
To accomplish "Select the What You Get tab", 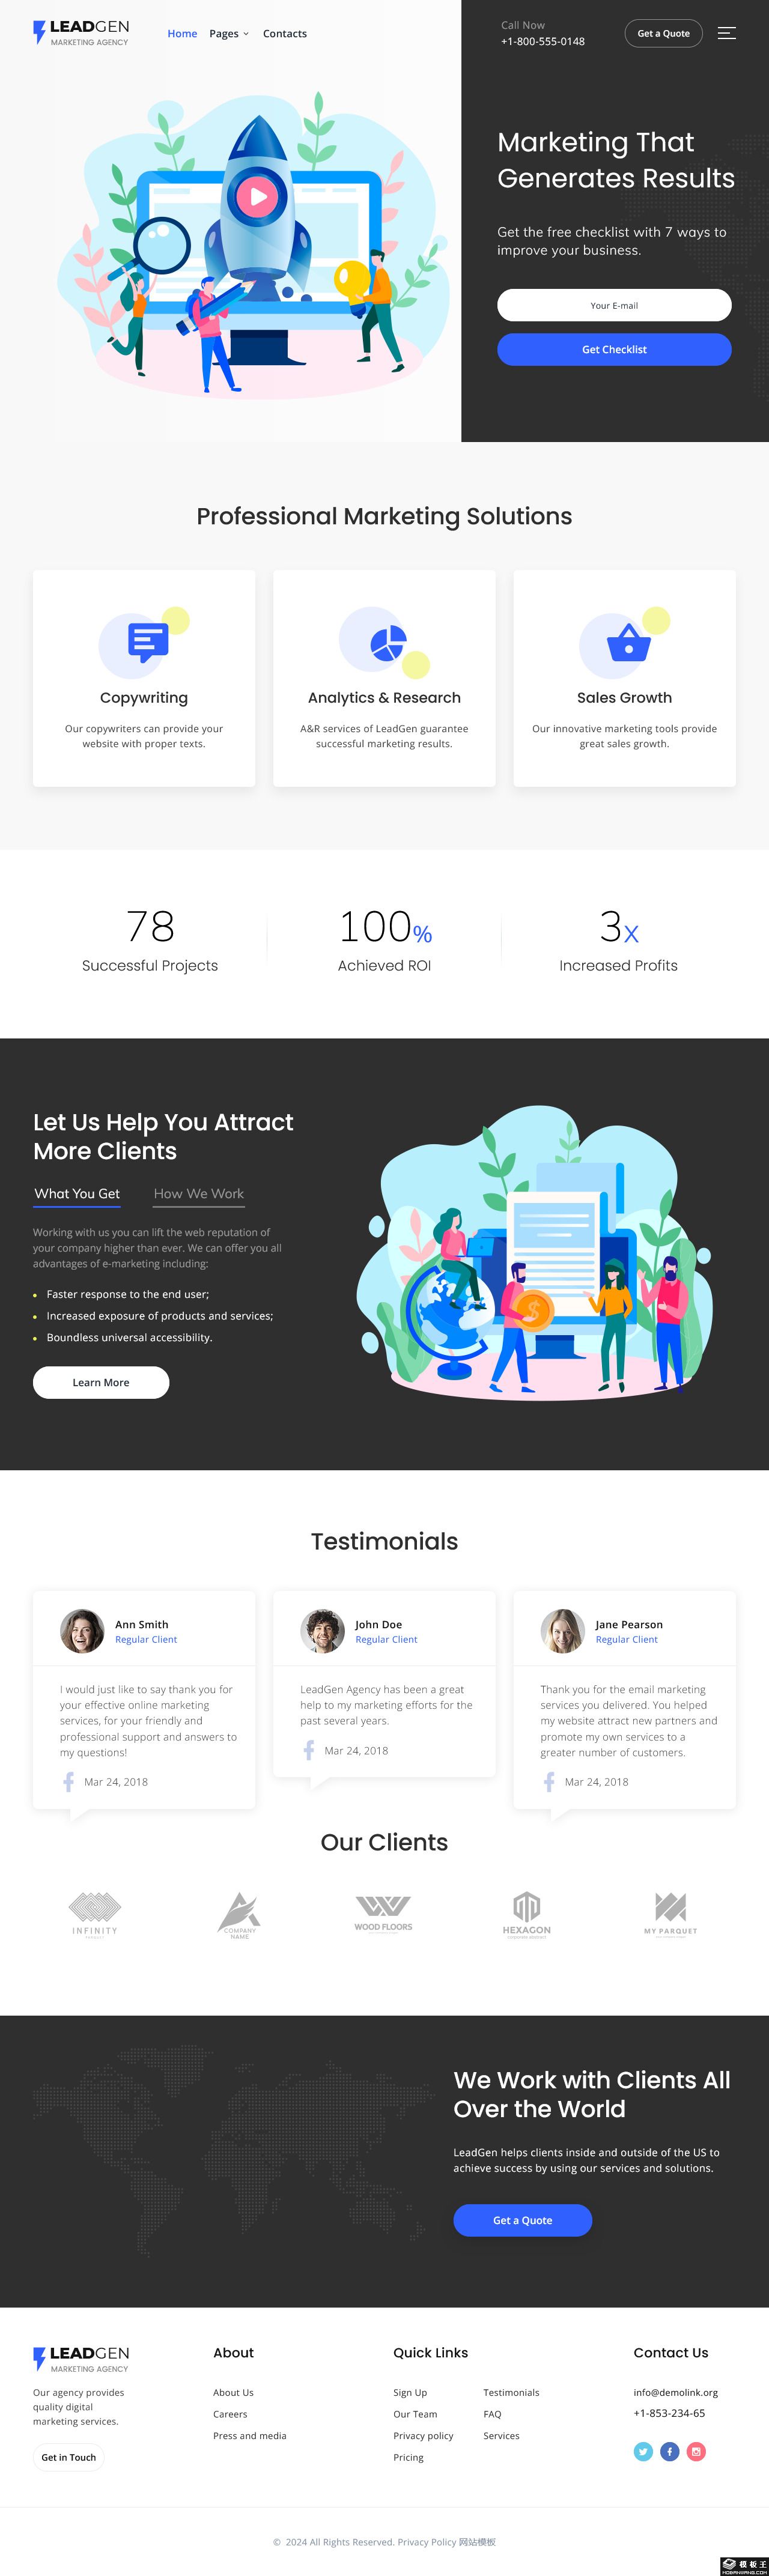I will (77, 1193).
